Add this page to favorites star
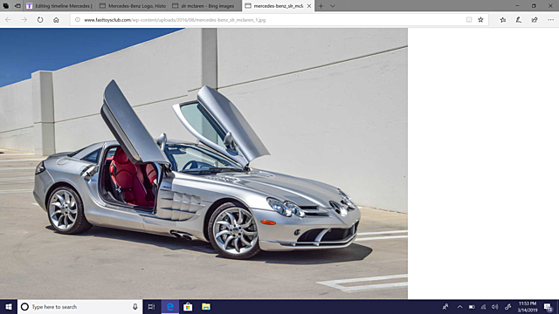 click(480, 20)
